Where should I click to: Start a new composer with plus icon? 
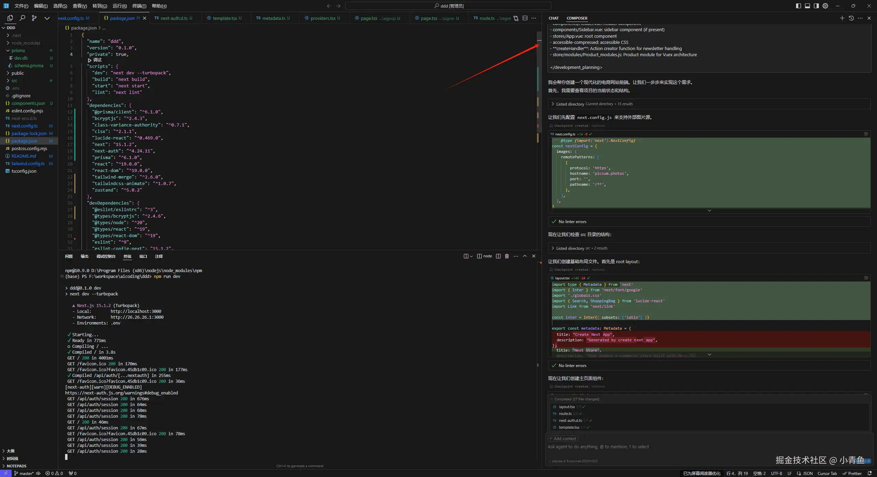click(x=842, y=18)
